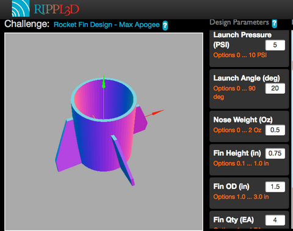Edit the Nose Weight value field
293x231 pixels.
(x=275, y=130)
